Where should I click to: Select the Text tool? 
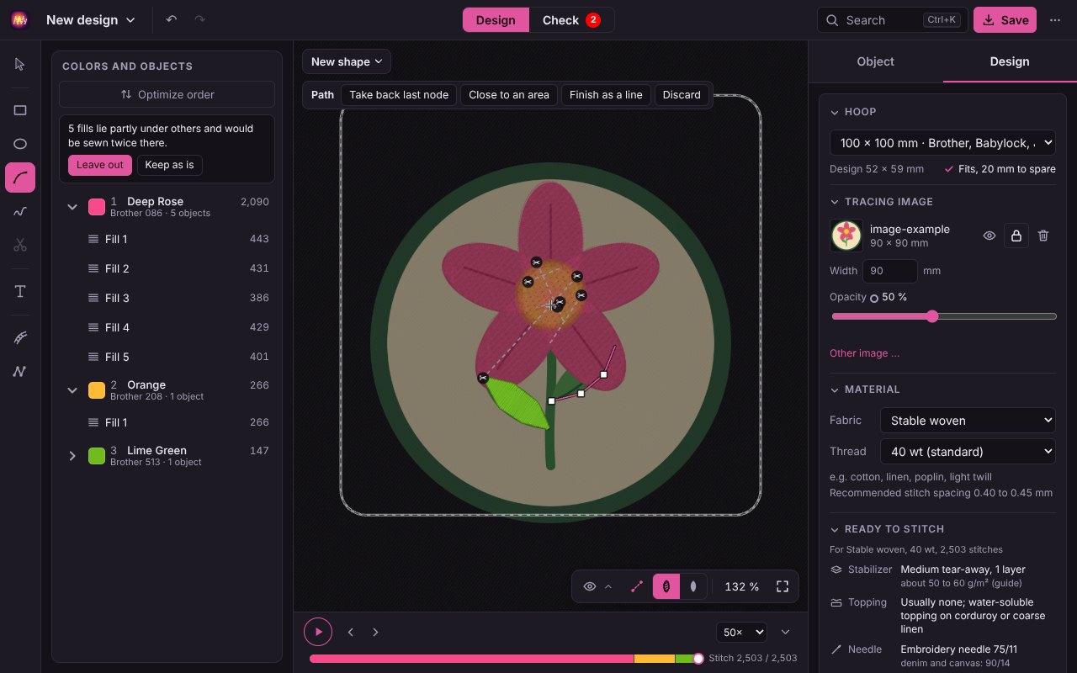20,291
